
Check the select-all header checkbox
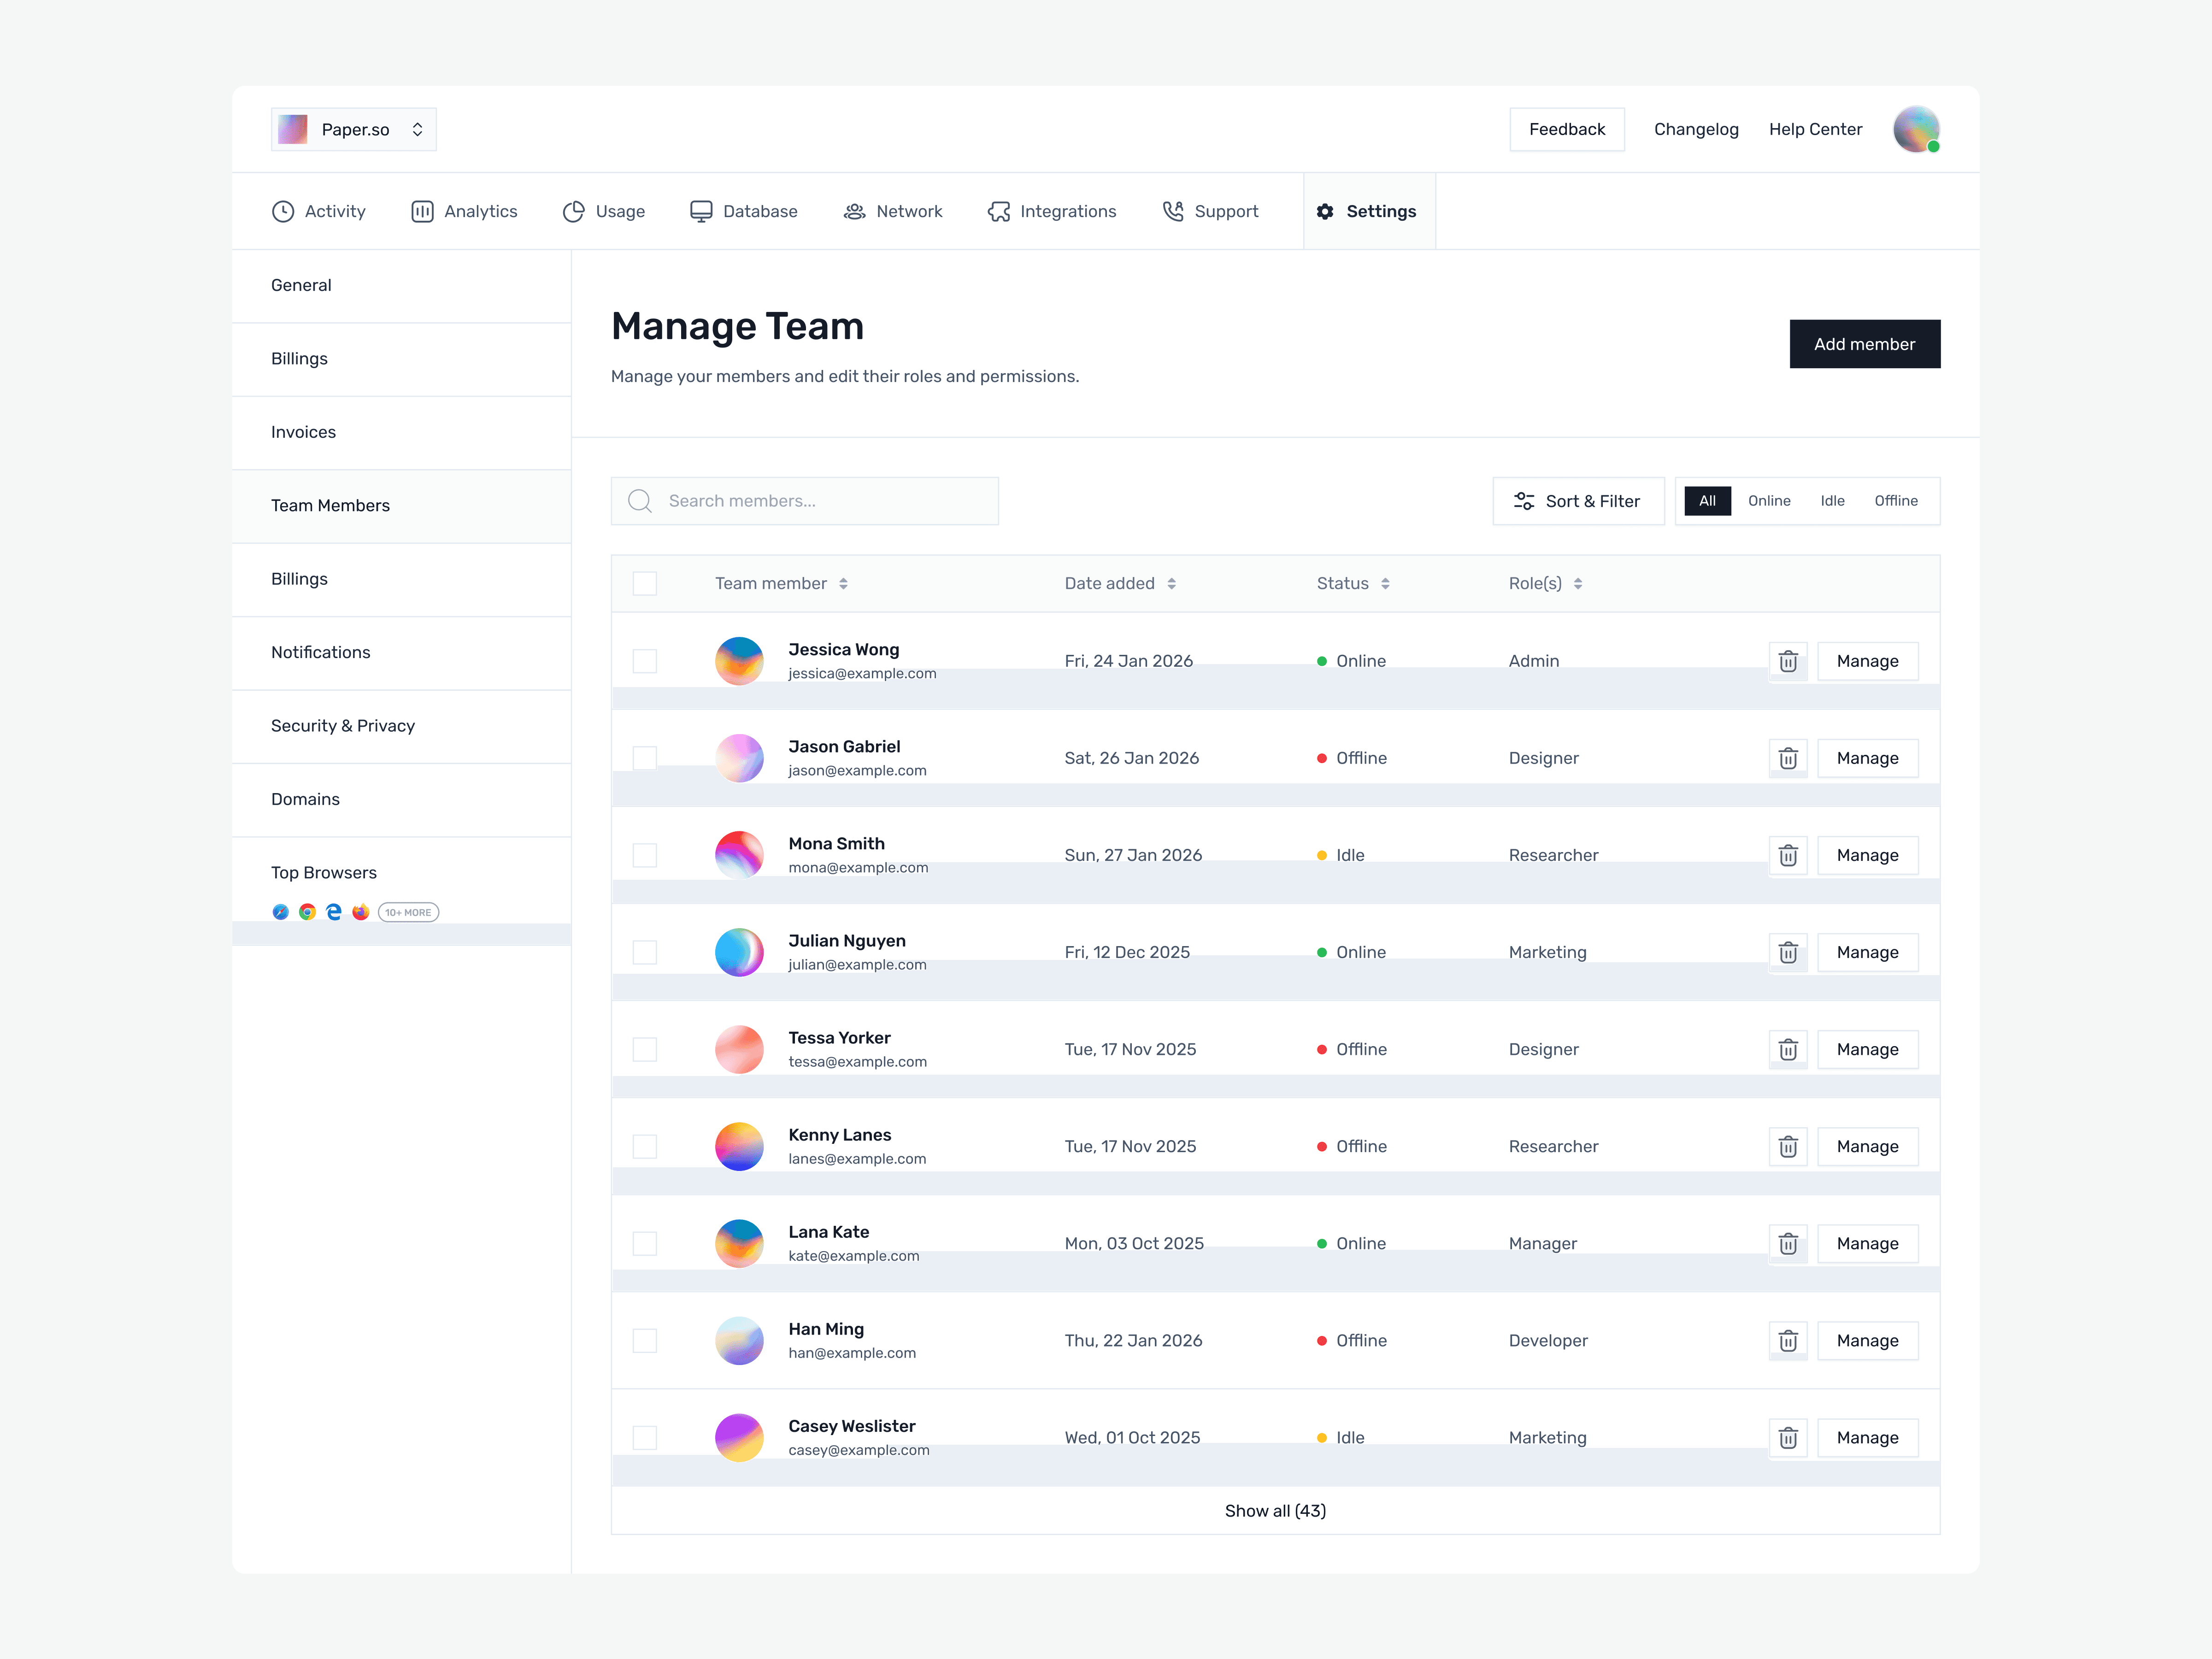pos(645,583)
